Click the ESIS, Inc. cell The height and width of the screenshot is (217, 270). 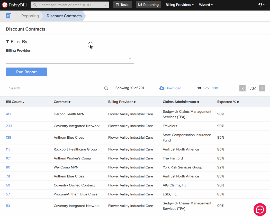tap(170, 194)
